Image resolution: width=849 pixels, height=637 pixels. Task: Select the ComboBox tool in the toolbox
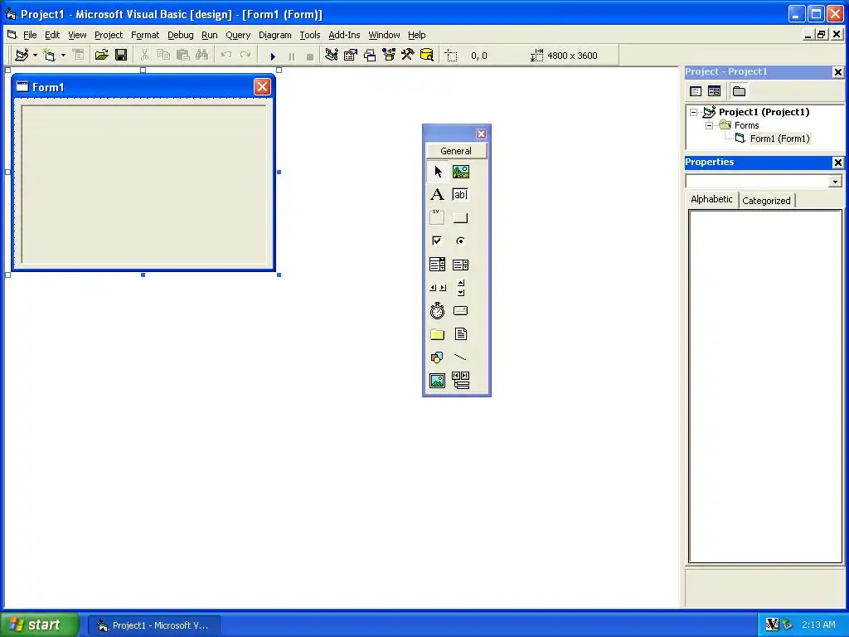click(x=438, y=265)
